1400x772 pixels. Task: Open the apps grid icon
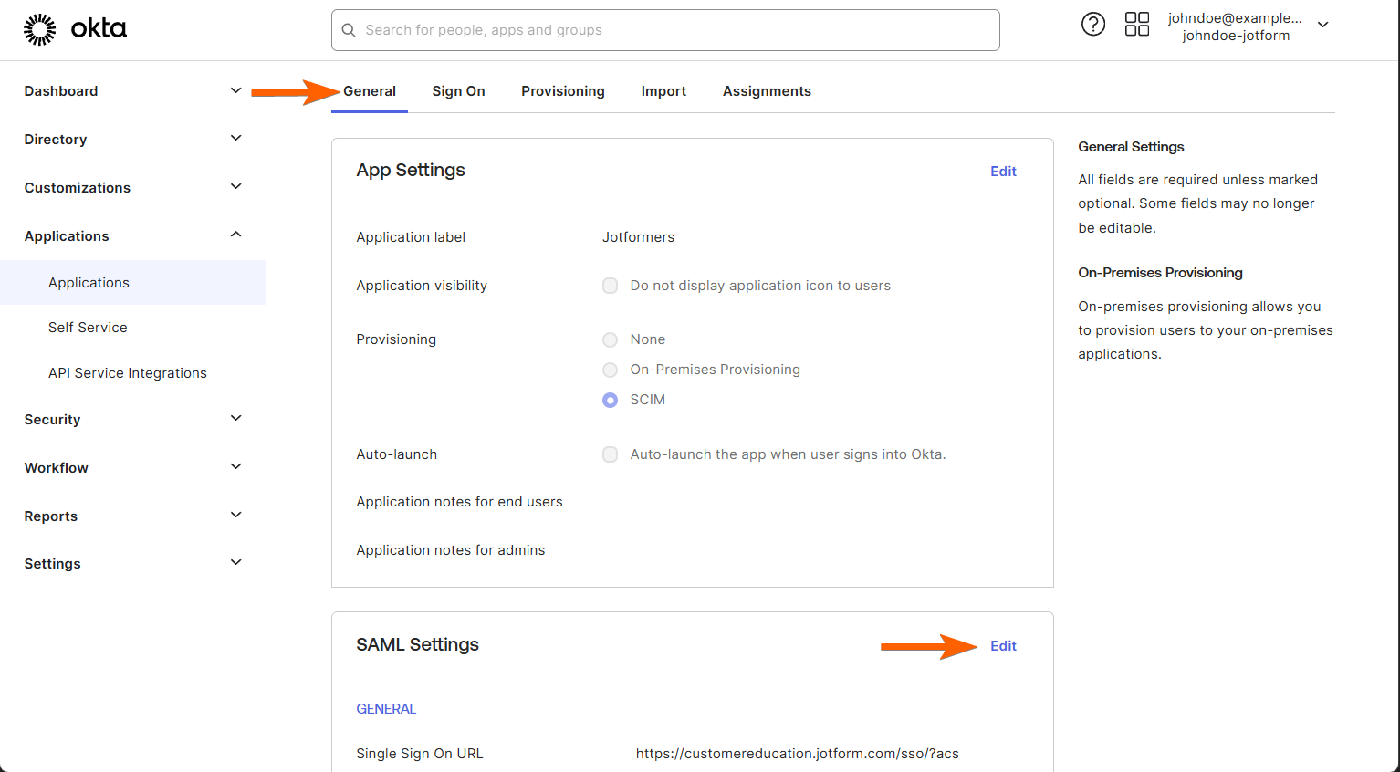tap(1136, 25)
